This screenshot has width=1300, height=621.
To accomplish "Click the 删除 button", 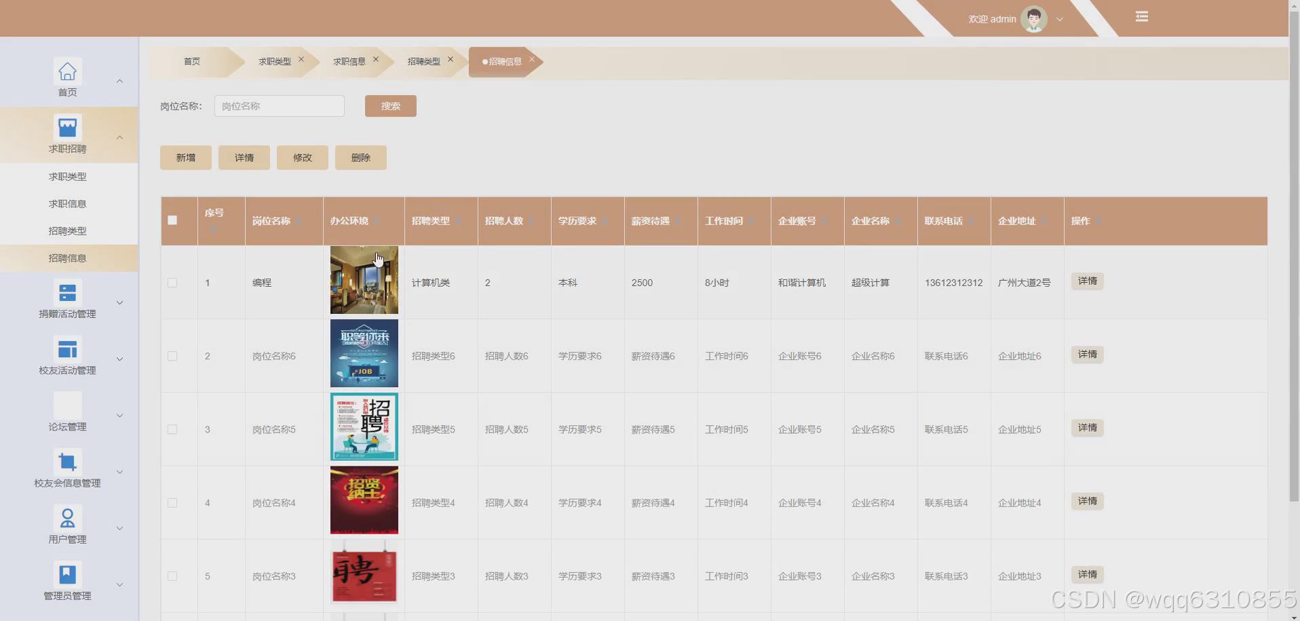I will click(x=361, y=158).
